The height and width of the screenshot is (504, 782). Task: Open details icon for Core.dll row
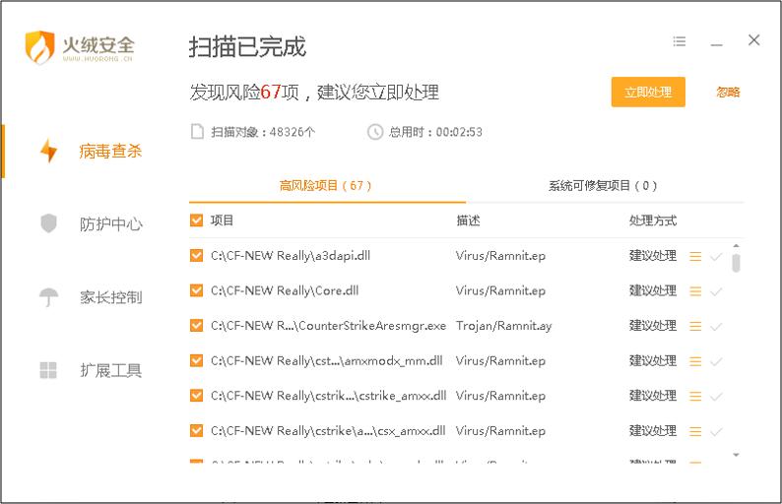(x=695, y=291)
